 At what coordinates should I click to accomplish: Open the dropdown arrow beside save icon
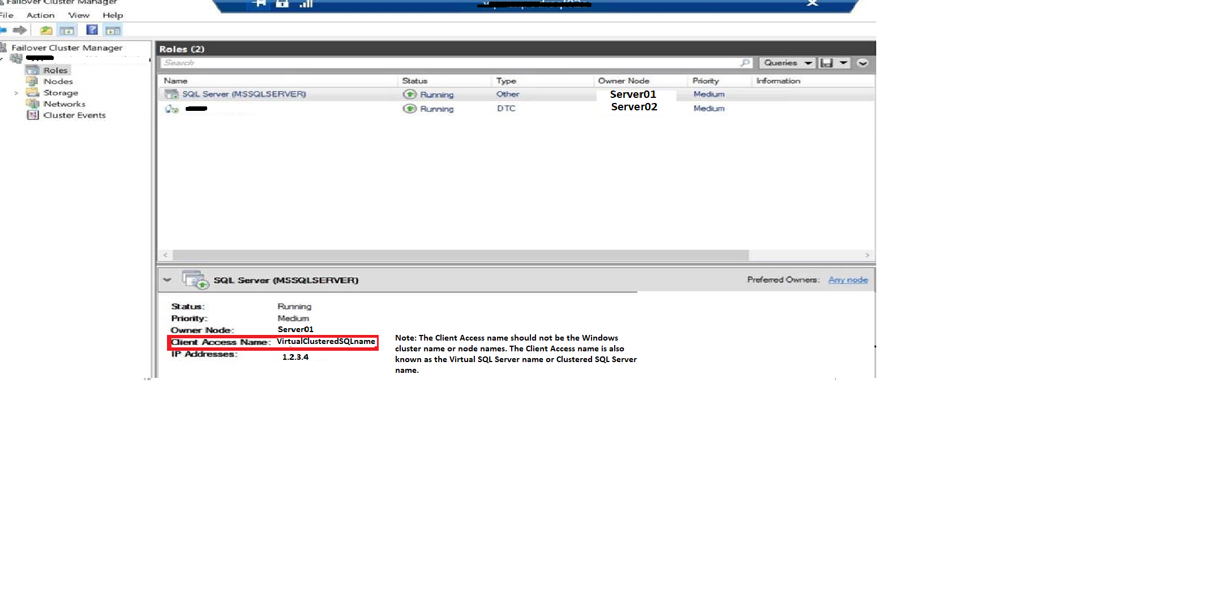click(x=843, y=63)
